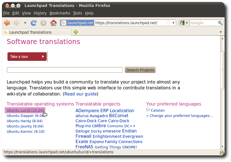Click the address bar URL text
The width and height of the screenshot is (231, 162).
click(126, 23)
